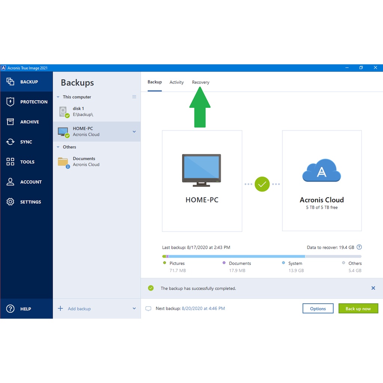Click the Acronis app logo in the title bar
Image resolution: width=383 pixels, height=383 pixels.
coord(3,68)
